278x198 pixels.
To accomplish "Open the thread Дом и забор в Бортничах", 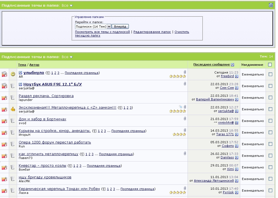I will (42, 119).
